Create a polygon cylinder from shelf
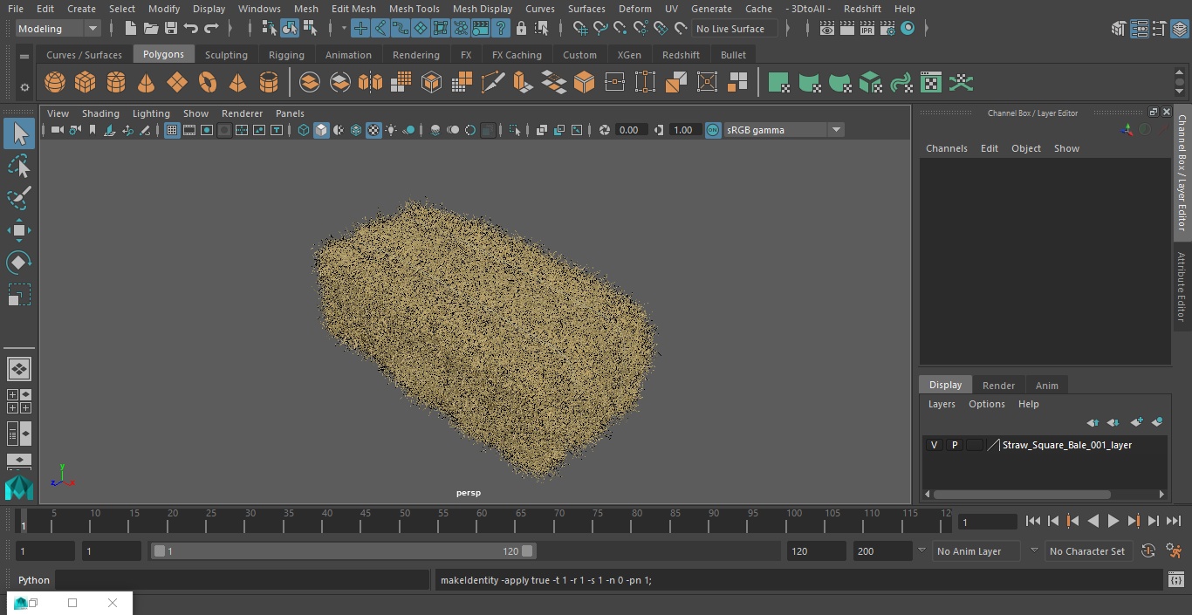This screenshot has width=1192, height=615. tap(116, 83)
